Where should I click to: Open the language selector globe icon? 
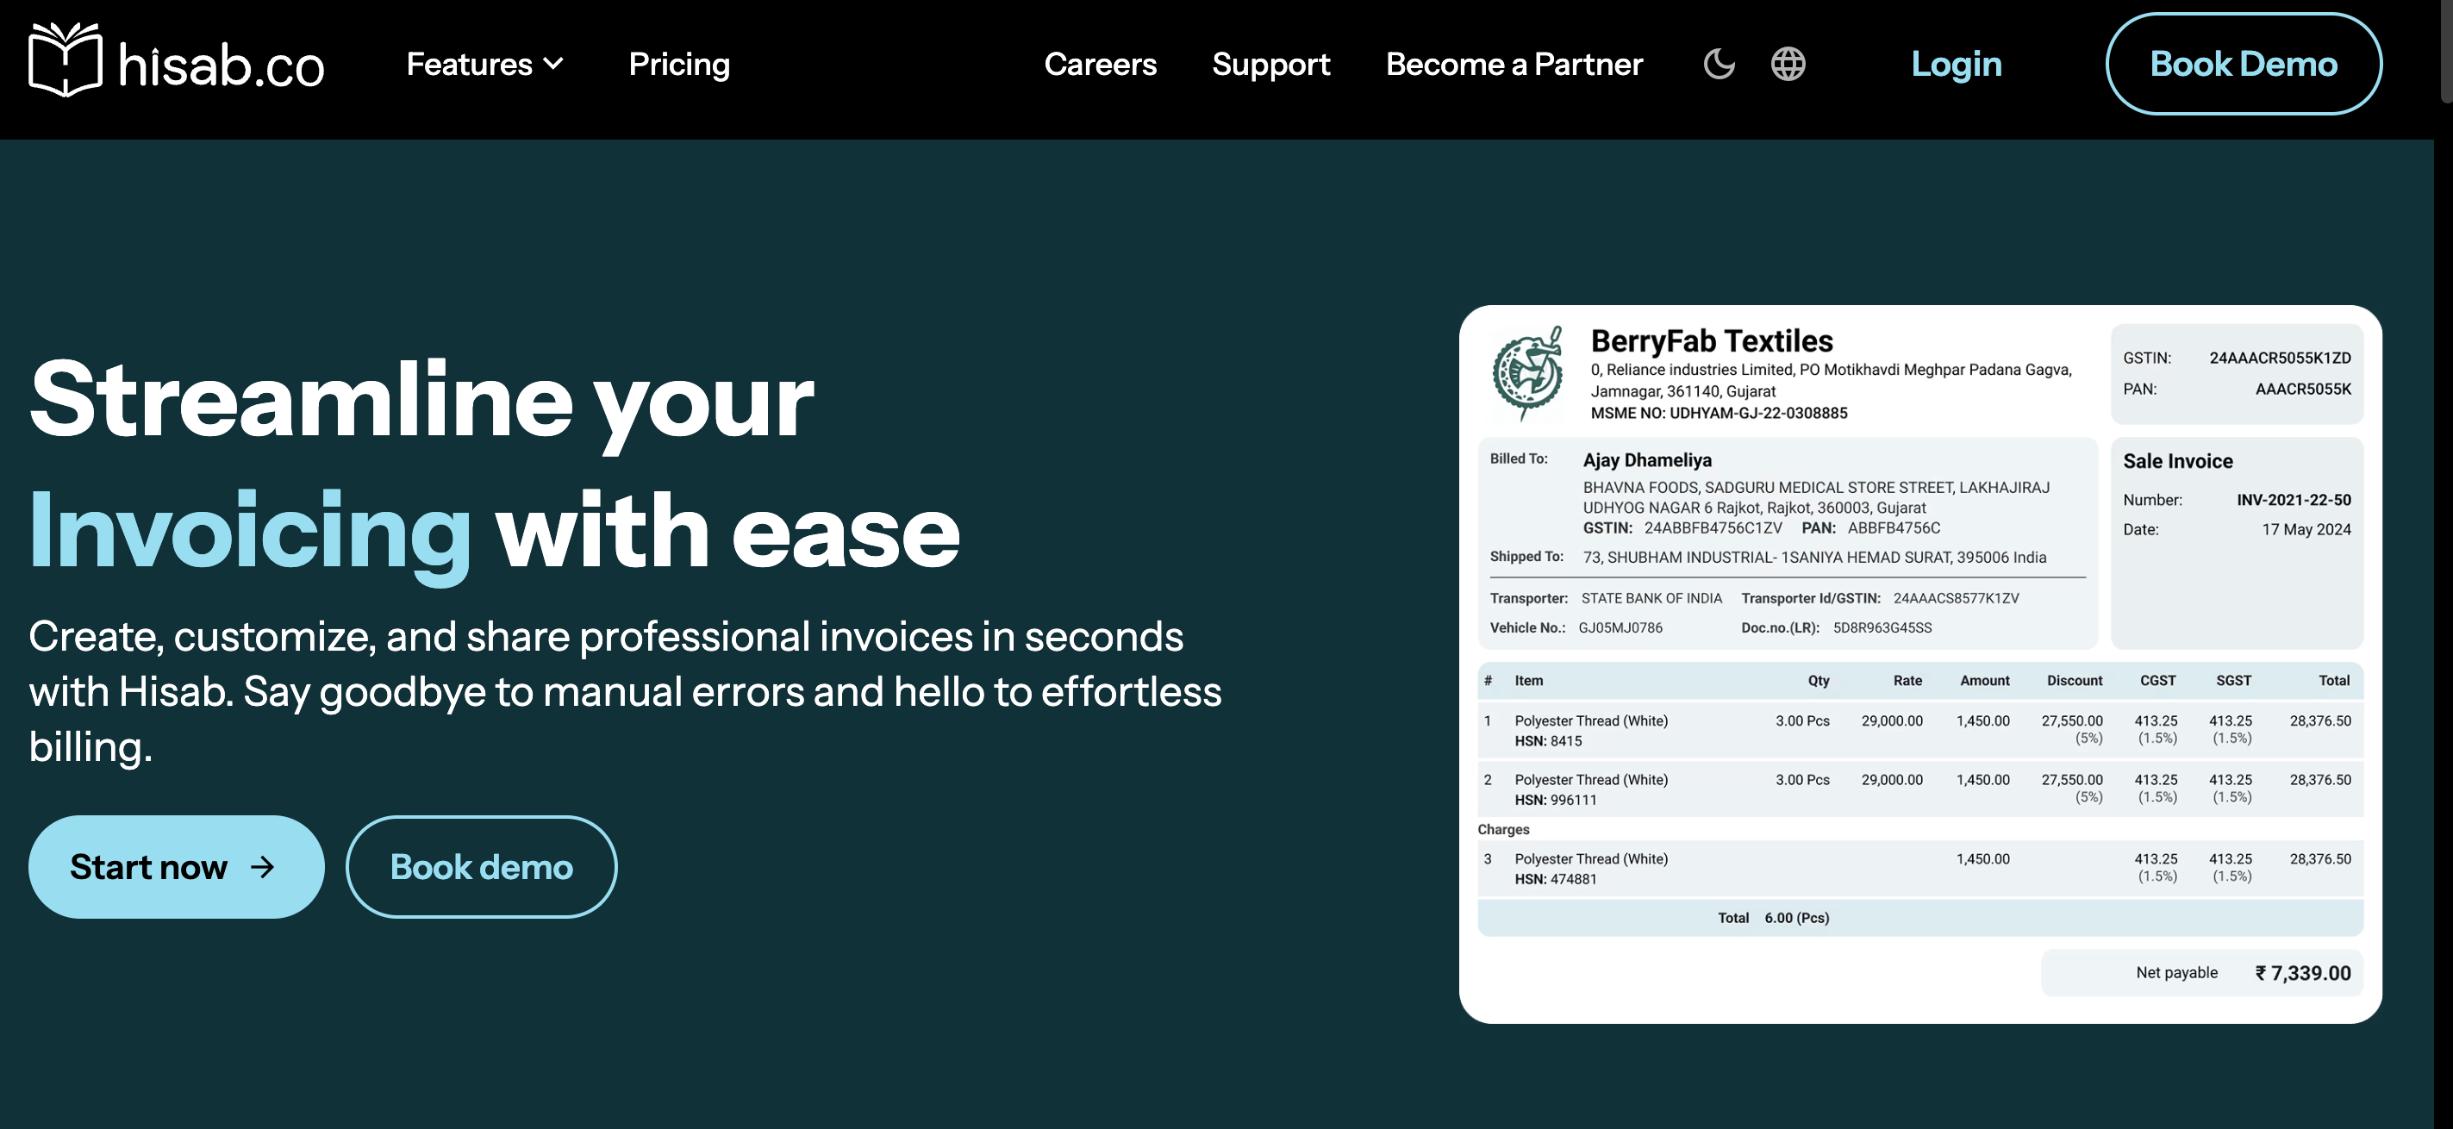1788,64
